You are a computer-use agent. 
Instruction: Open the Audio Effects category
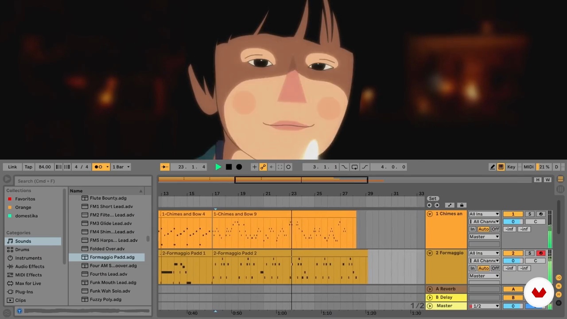click(x=33, y=266)
